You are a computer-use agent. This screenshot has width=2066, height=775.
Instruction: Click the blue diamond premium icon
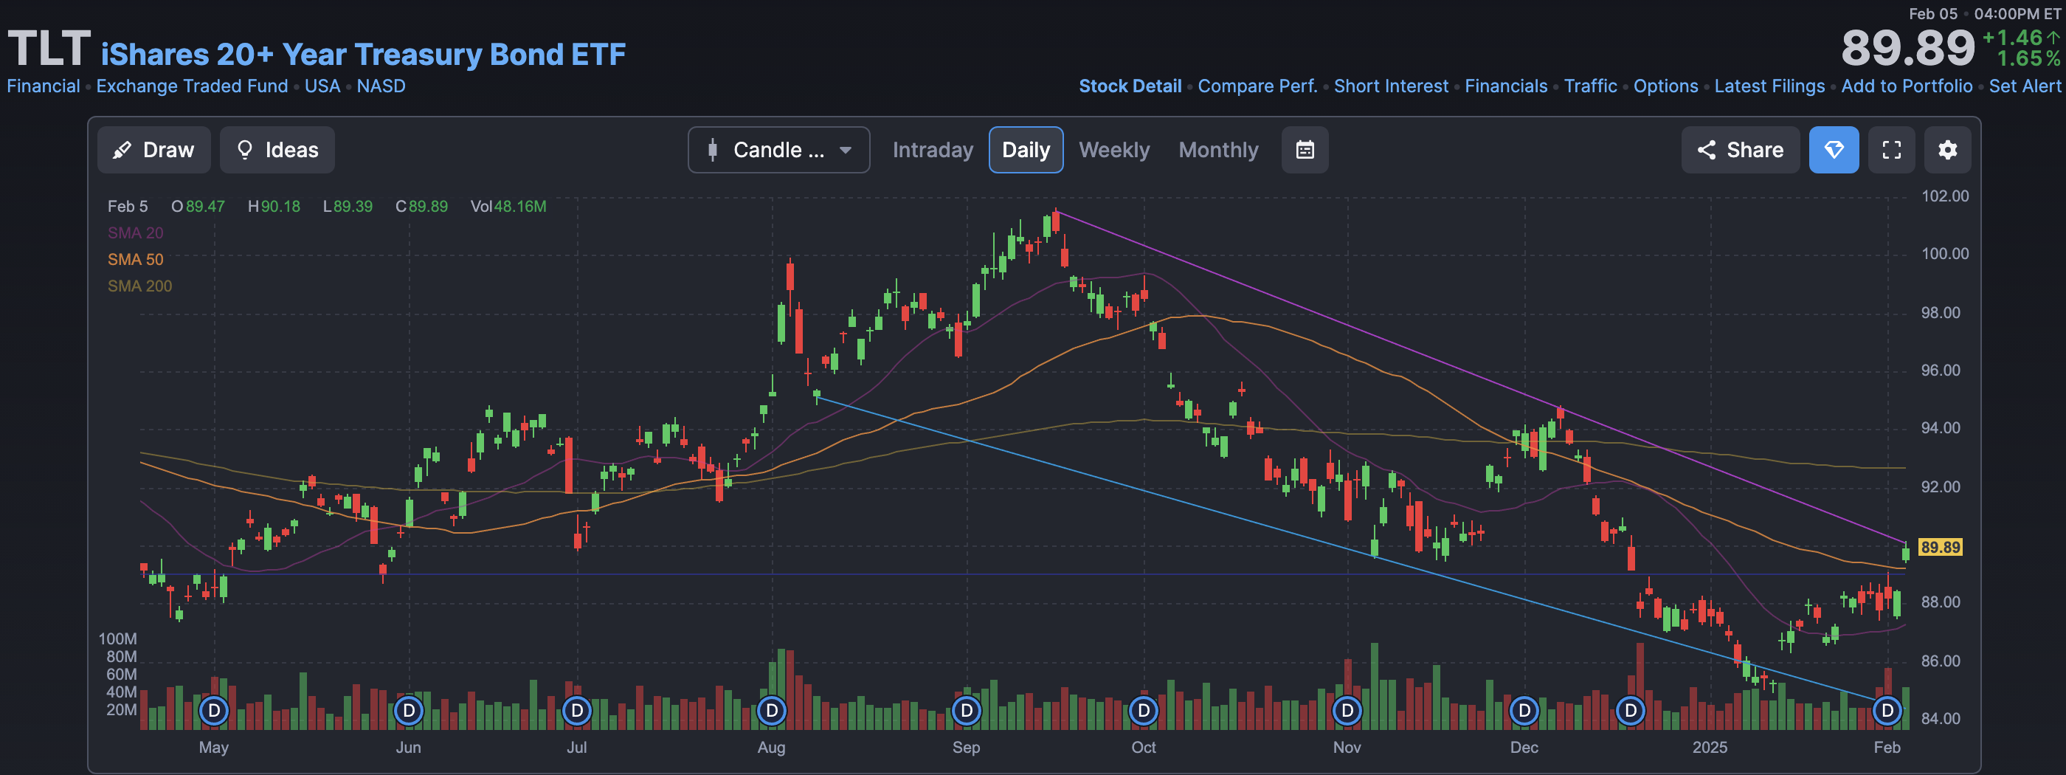(1834, 150)
